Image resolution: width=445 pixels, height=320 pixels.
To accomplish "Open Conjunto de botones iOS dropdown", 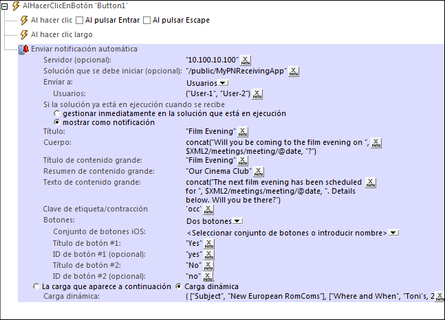I will (x=393, y=233).
